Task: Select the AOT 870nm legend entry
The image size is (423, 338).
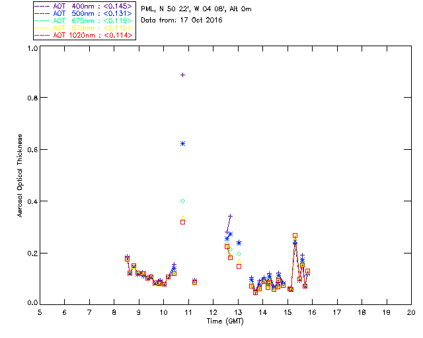Action: point(83,28)
